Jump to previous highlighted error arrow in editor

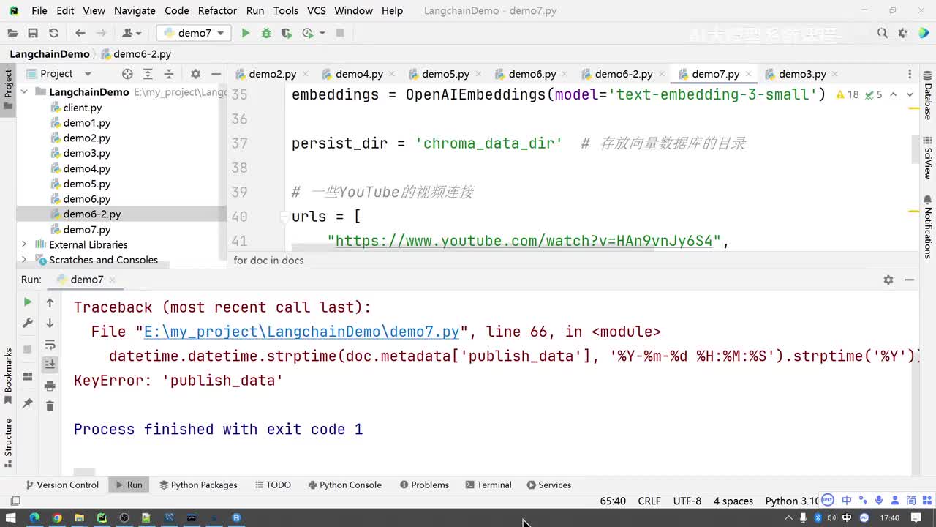(894, 94)
